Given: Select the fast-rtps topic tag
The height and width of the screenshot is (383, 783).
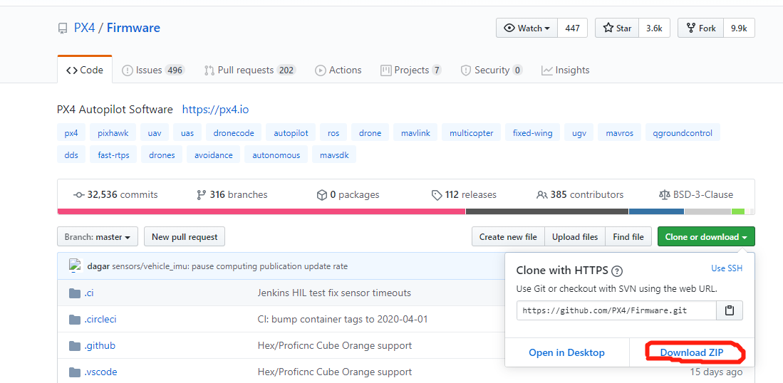Looking at the screenshot, I should pos(113,155).
